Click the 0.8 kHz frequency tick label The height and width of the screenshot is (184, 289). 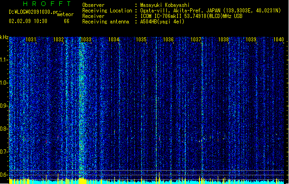[x=4, y=129]
